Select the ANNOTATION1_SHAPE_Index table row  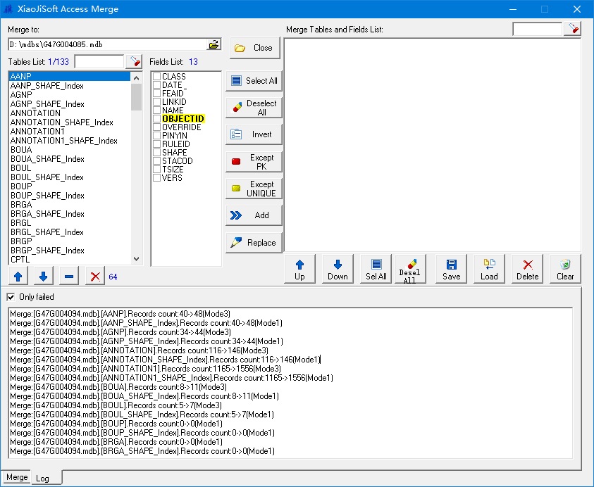click(69, 140)
